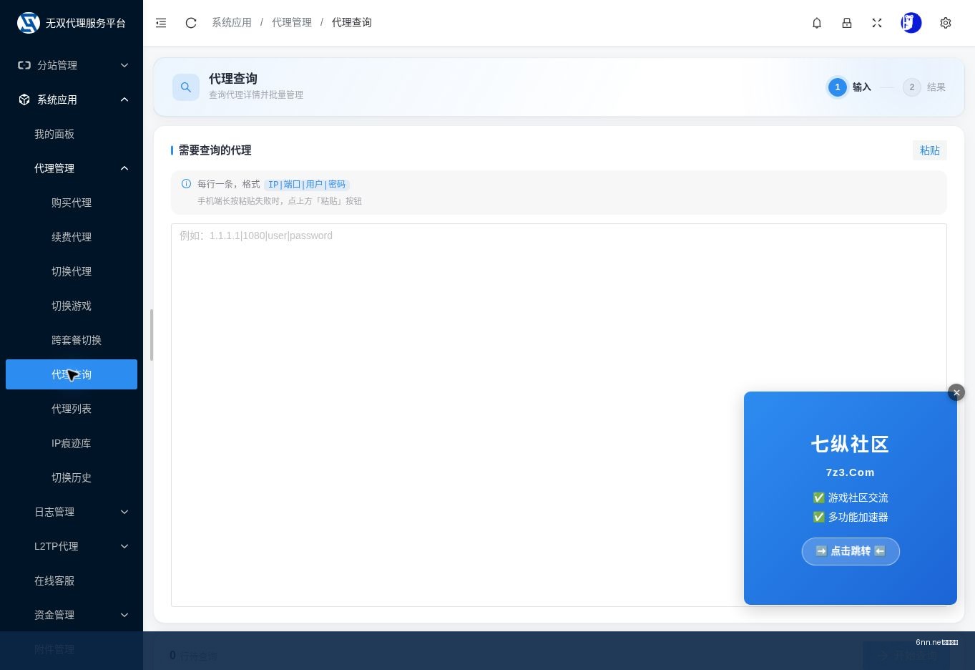Toggle fullscreen with the expand icon

[877, 23]
